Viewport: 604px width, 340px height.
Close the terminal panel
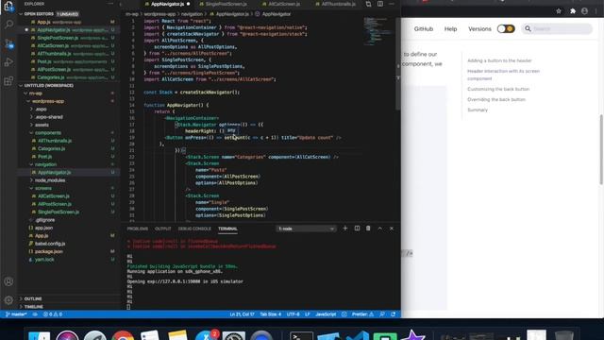392,229
